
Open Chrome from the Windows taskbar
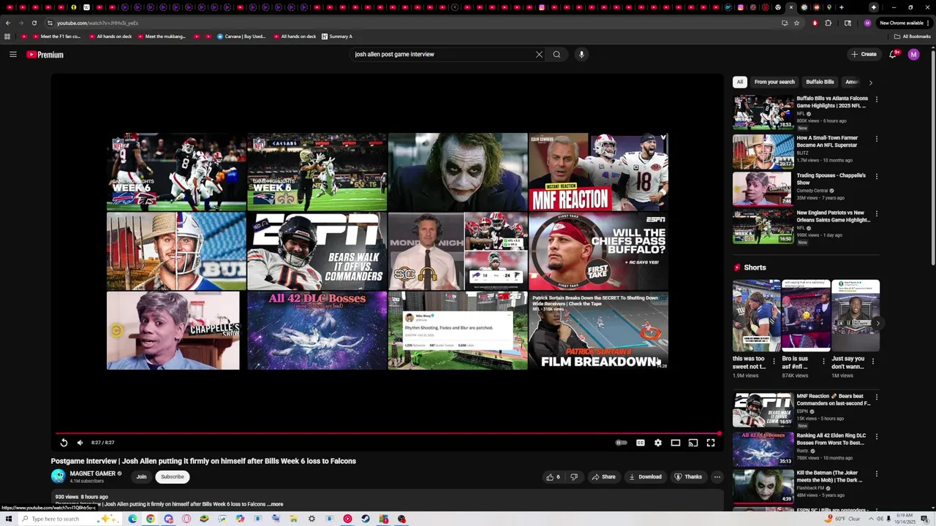(150, 519)
